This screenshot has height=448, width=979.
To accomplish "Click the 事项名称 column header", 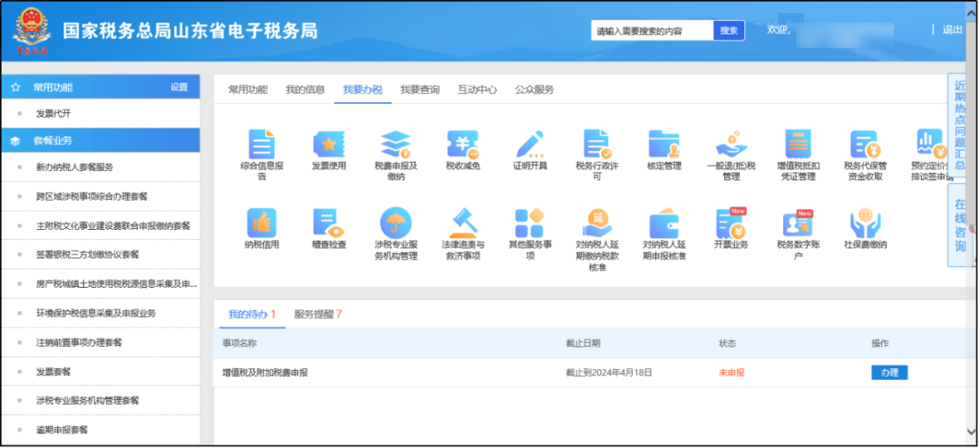I will tap(239, 343).
